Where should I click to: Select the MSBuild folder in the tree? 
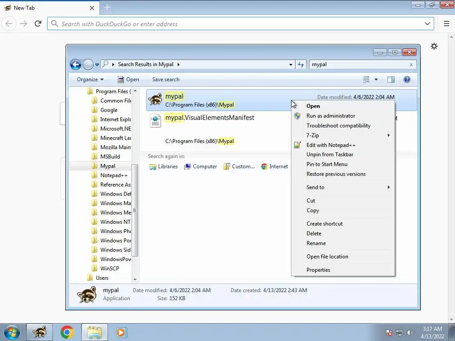tap(106, 157)
